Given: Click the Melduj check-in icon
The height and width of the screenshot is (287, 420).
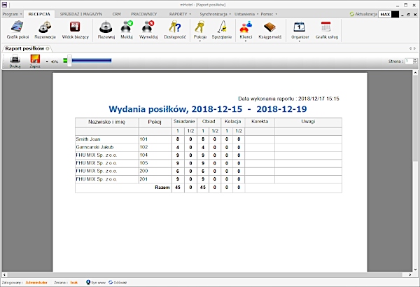Looking at the screenshot, I should [x=127, y=29].
